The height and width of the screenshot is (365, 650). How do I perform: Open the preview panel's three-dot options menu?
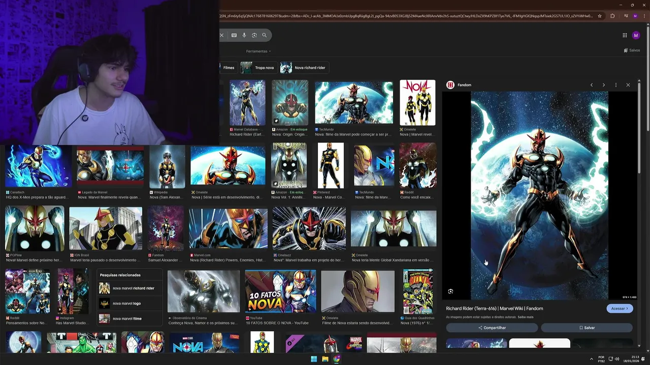click(x=615, y=85)
